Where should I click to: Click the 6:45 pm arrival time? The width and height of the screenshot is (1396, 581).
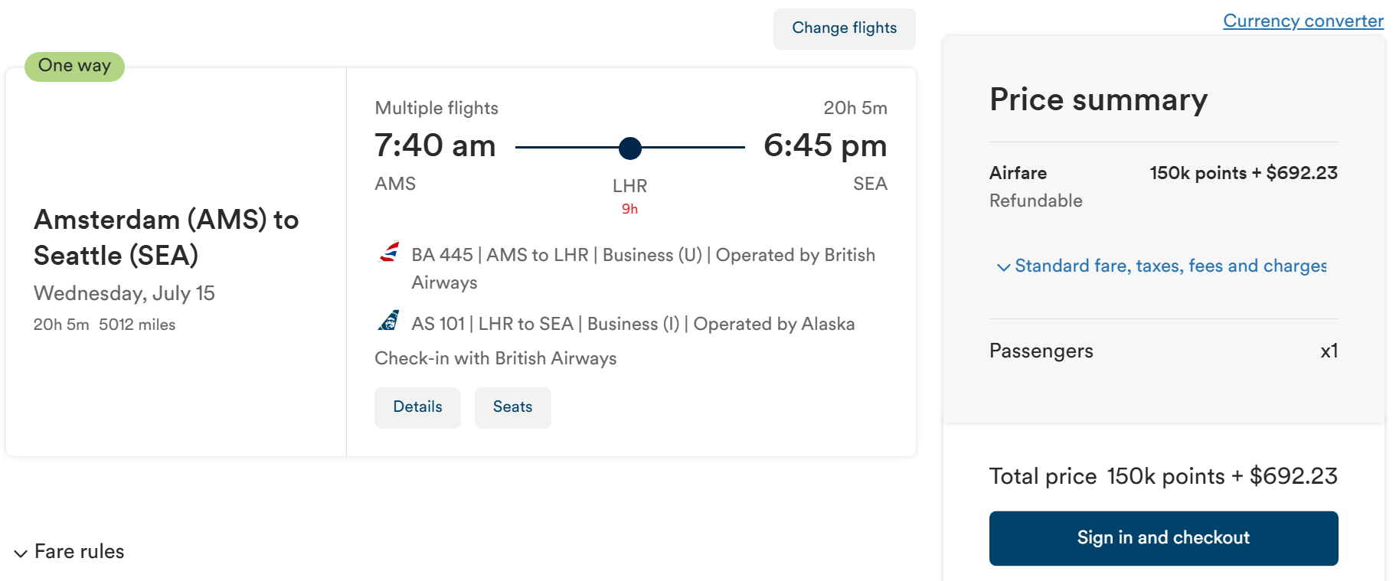825,145
